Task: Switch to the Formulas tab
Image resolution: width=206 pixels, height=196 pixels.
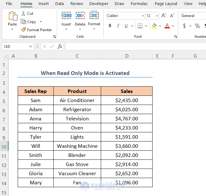Action: [139, 4]
